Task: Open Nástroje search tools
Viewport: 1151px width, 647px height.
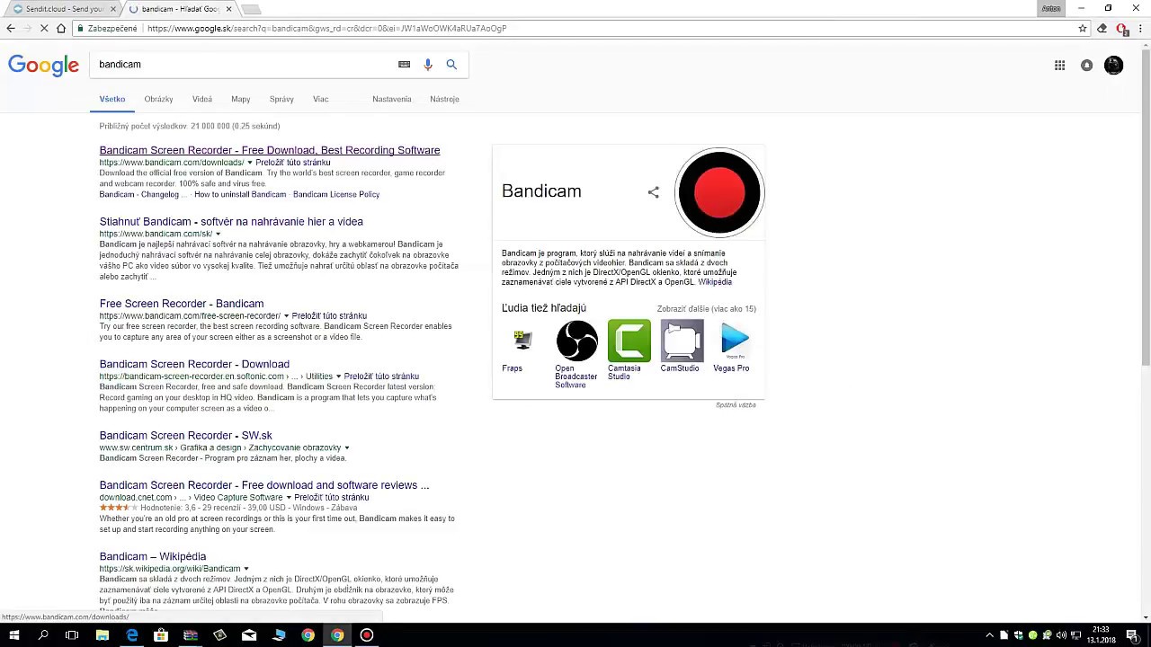Action: 444,99
